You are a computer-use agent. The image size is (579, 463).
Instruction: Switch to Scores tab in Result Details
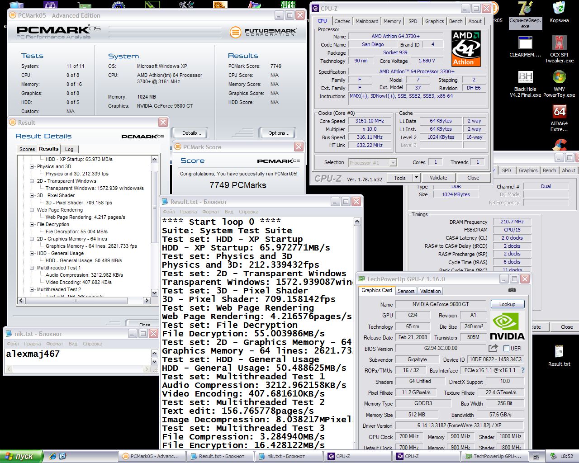[x=27, y=149]
